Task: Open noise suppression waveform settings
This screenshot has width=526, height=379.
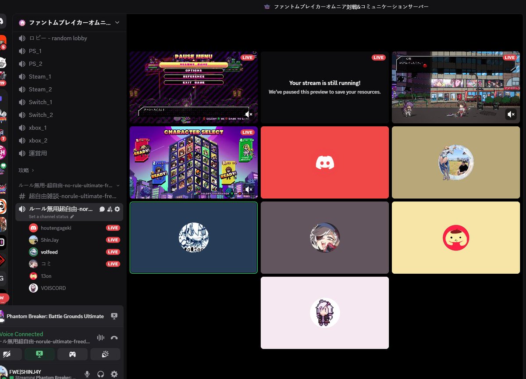Action: point(100,337)
